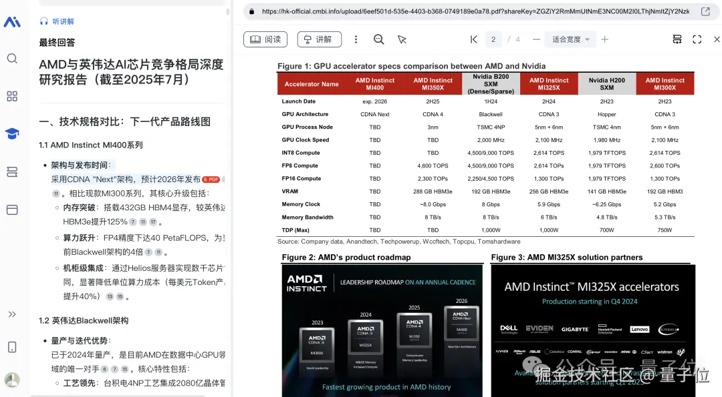722x397 pixels.
Task: Enter fullscreen mode icon
Action: 697,39
